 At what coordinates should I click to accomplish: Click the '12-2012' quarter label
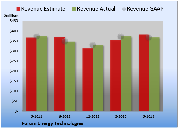pos(93,116)
